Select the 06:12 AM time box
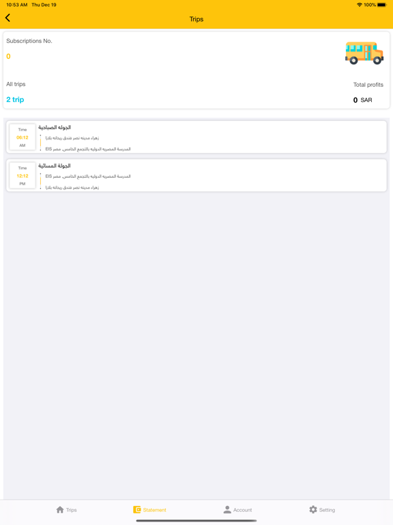The height and width of the screenshot is (525, 393). click(x=23, y=137)
